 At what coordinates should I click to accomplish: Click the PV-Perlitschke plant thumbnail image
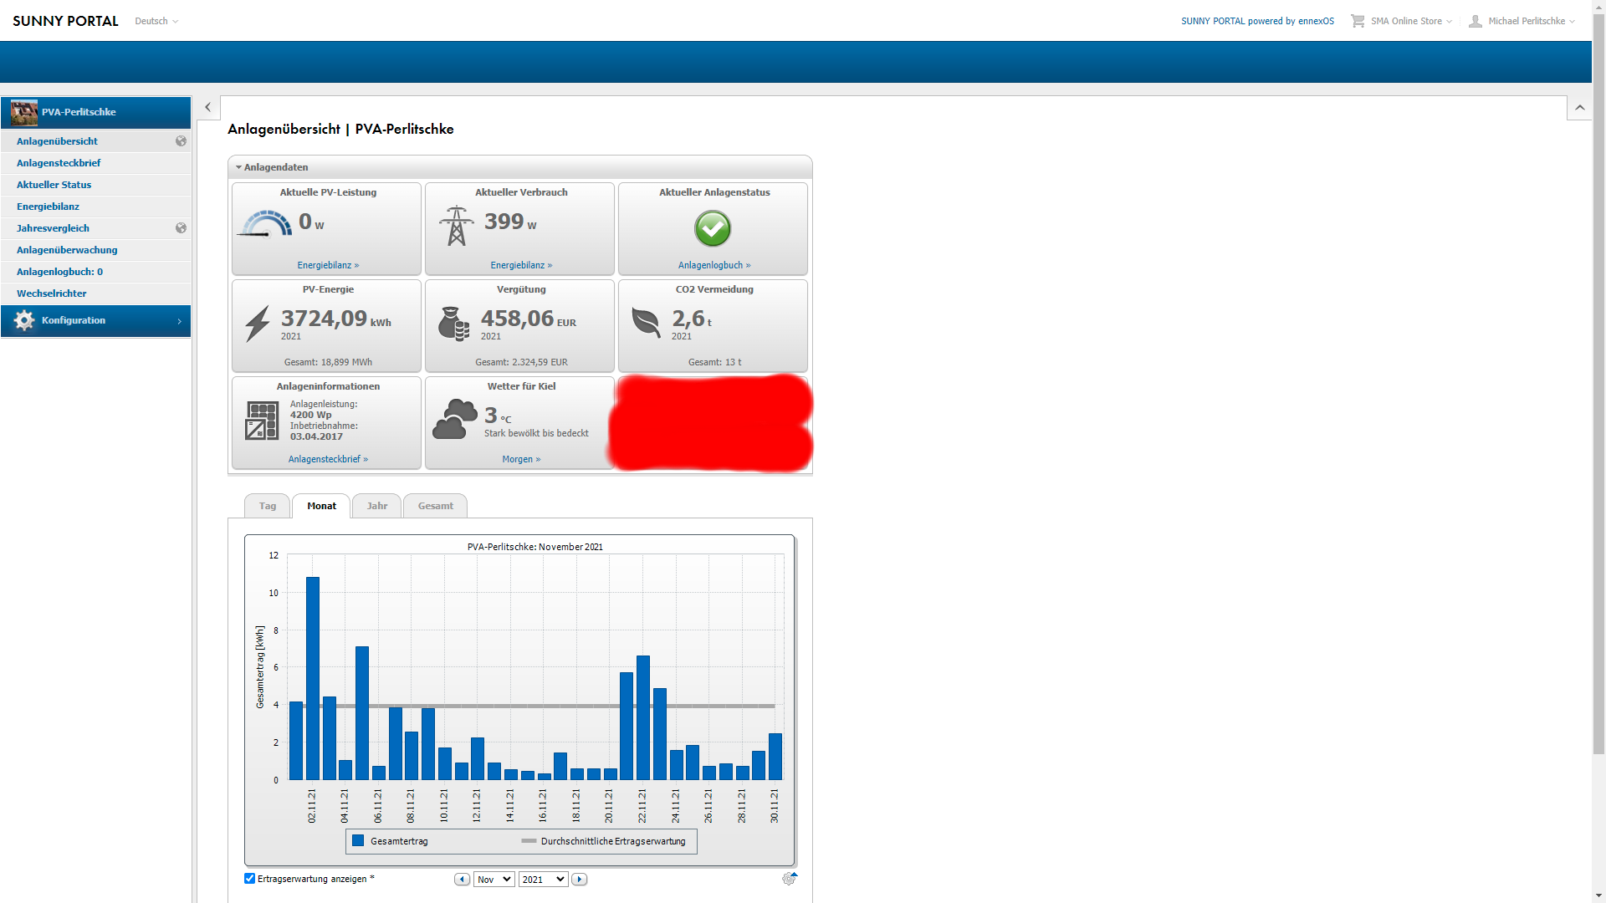(x=24, y=112)
